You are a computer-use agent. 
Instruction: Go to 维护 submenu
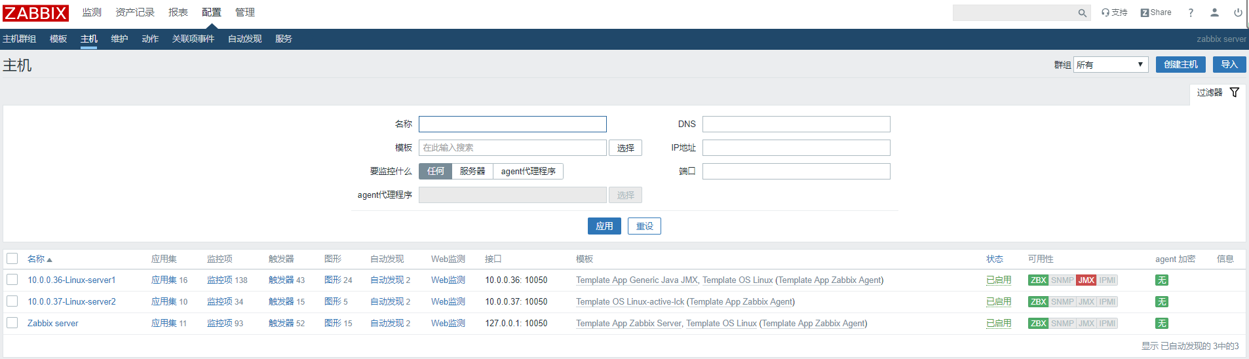pos(120,39)
